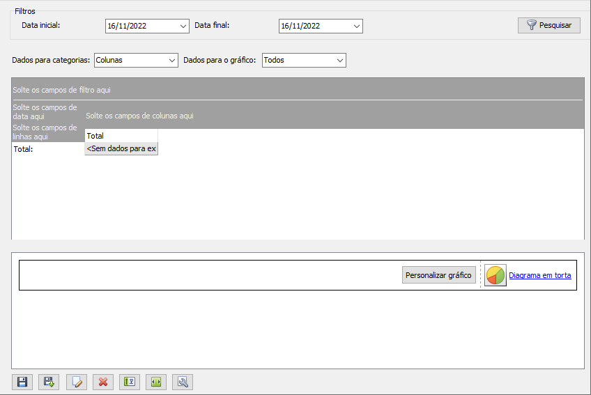Viewport: 591px width, 395px height.
Task: Click the wrench settings icon
Action: 183,382
